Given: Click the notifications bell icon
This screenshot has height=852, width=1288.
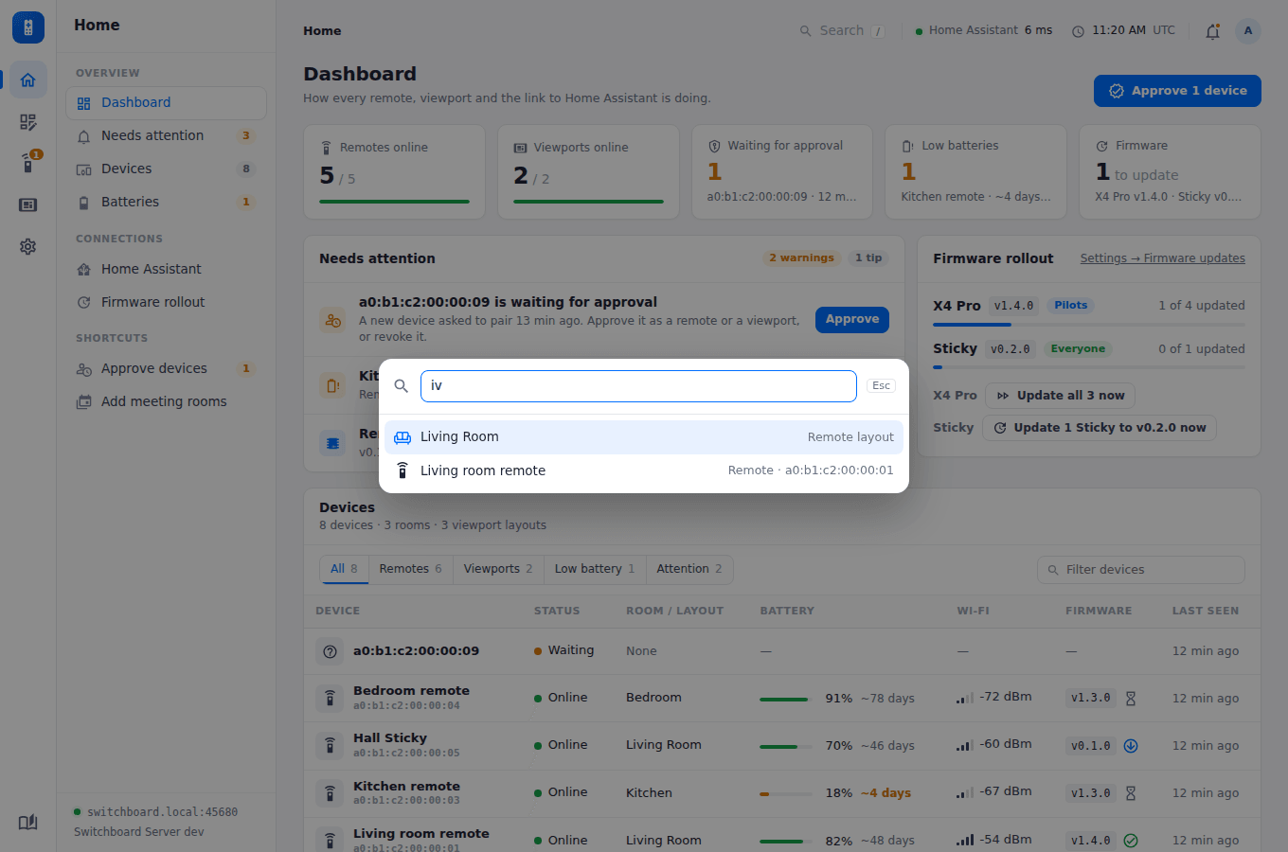Looking at the screenshot, I should (1212, 31).
